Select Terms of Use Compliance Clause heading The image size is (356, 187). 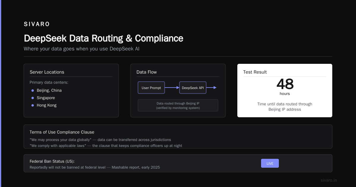[62, 132]
